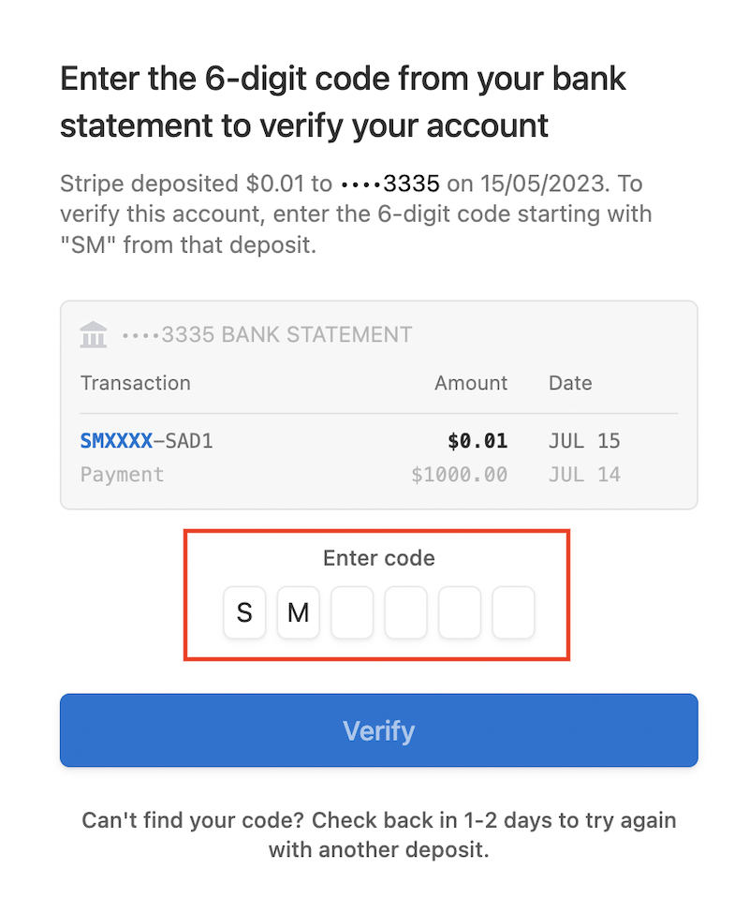Screen dimensions: 749x897
Task: Focus the sixth and last code box
Action: [x=514, y=613]
